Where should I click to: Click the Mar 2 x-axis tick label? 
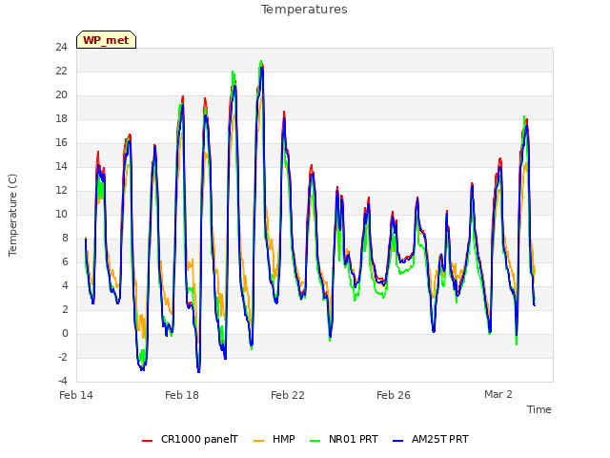[498, 394]
